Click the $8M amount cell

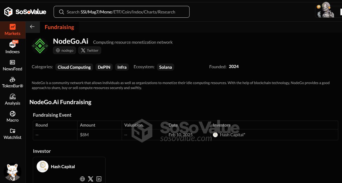point(84,135)
